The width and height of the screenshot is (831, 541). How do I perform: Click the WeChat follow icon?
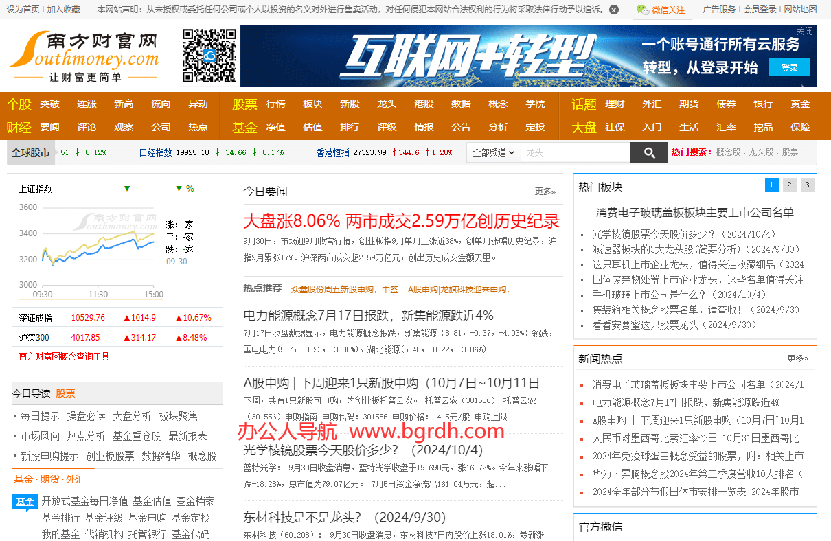point(641,10)
